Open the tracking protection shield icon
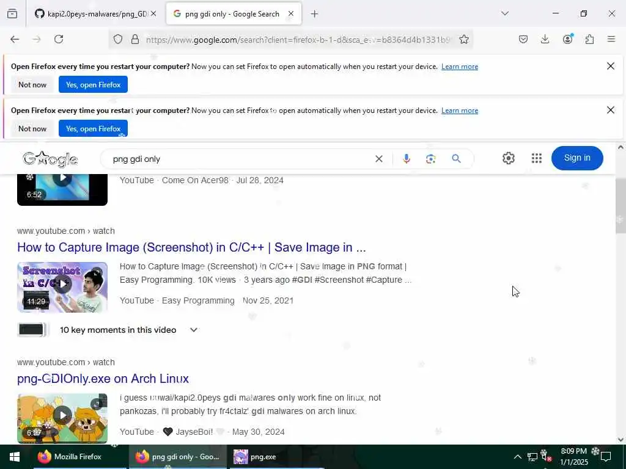Image resolution: width=626 pixels, height=469 pixels. (118, 39)
